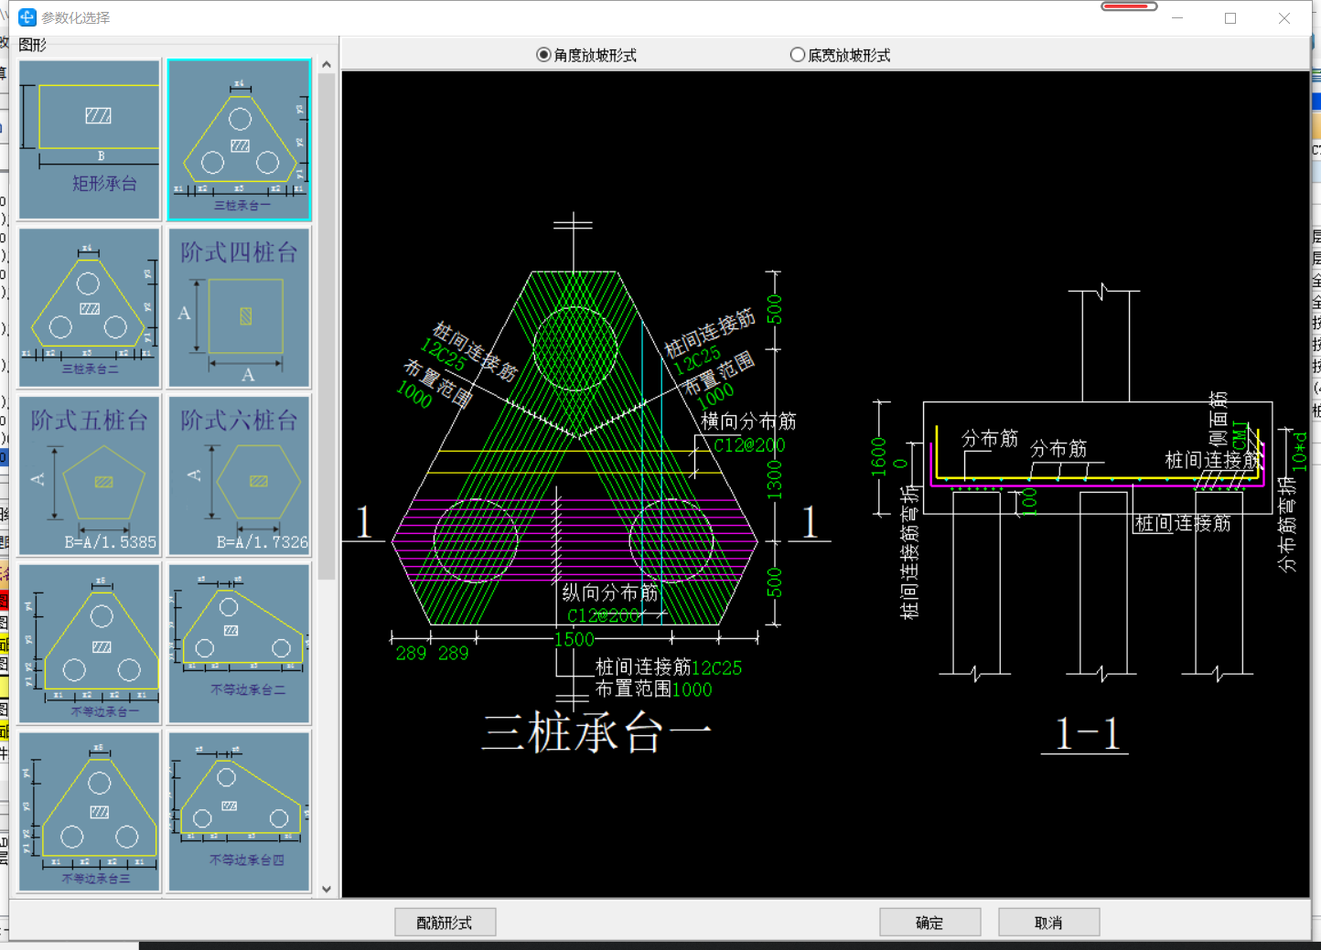Pick the 不等边承台四 thumbnail
Viewport: 1321px width, 950px height.
[x=240, y=812]
